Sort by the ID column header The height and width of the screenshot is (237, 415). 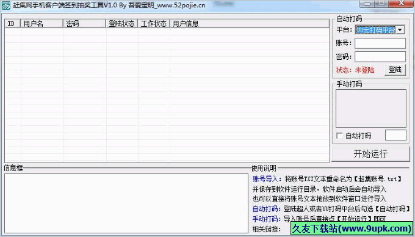(13, 24)
